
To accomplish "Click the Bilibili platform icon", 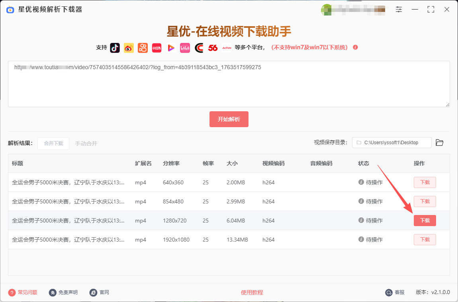I will click(x=185, y=48).
